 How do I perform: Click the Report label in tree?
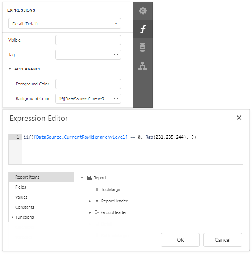100,178
